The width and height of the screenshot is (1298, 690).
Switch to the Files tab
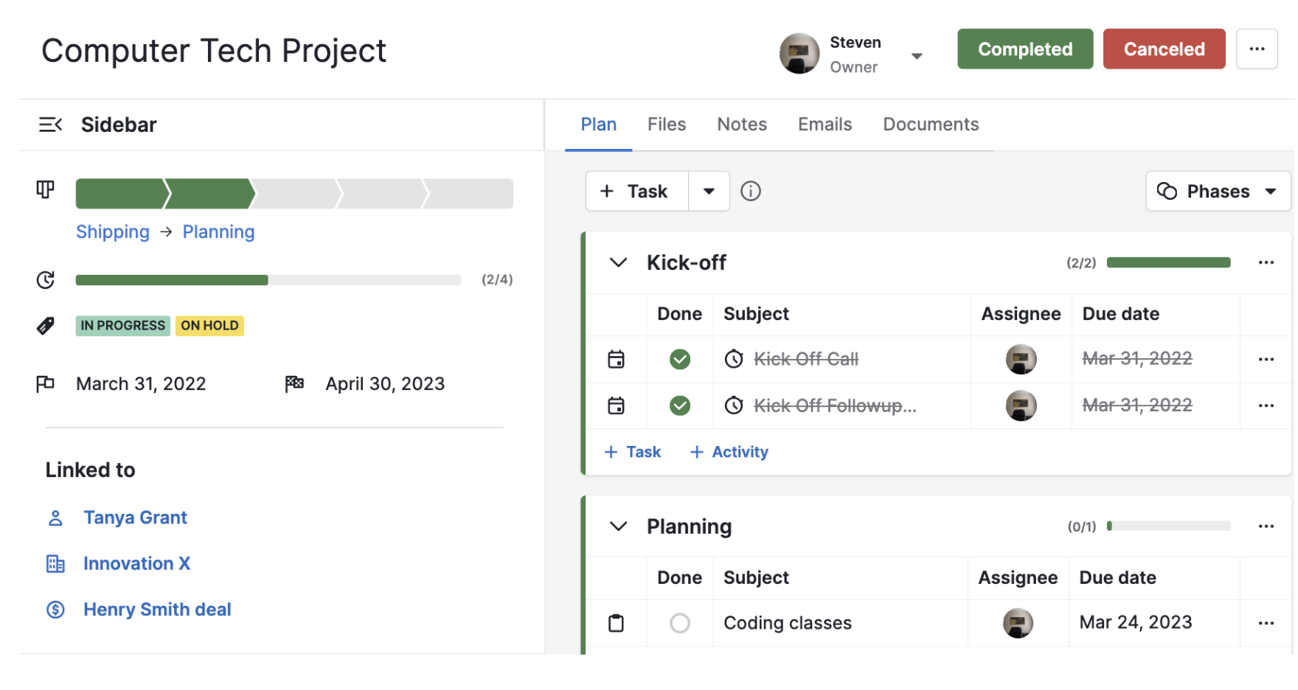point(667,125)
